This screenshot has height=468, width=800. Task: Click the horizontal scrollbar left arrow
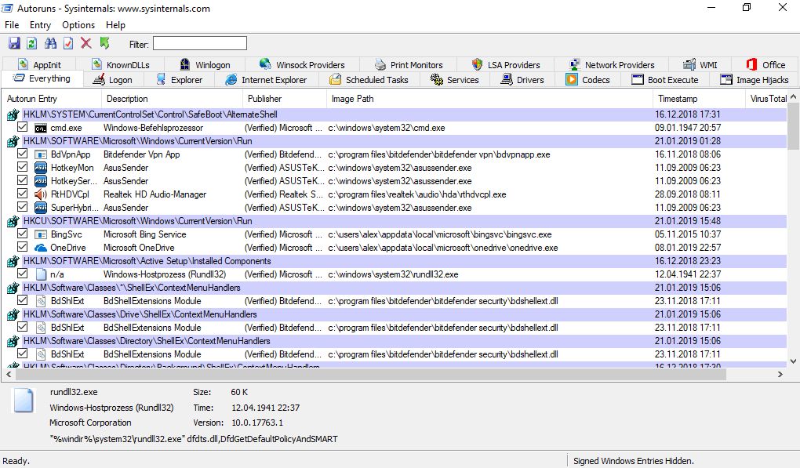point(8,374)
